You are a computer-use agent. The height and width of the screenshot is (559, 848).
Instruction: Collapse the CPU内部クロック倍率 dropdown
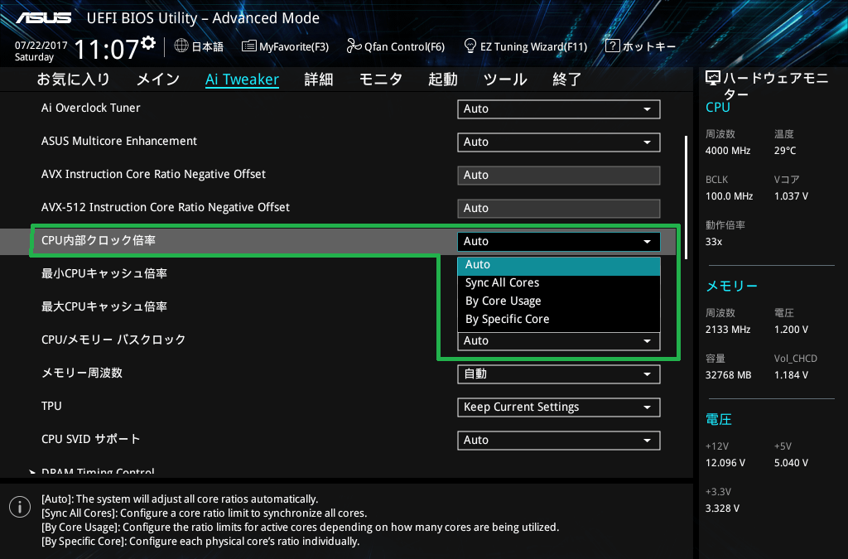(559, 242)
